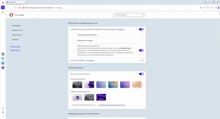This screenshot has height=119, width=220.
Task: Open tab search magnifier icon
Action: pos(205,2)
